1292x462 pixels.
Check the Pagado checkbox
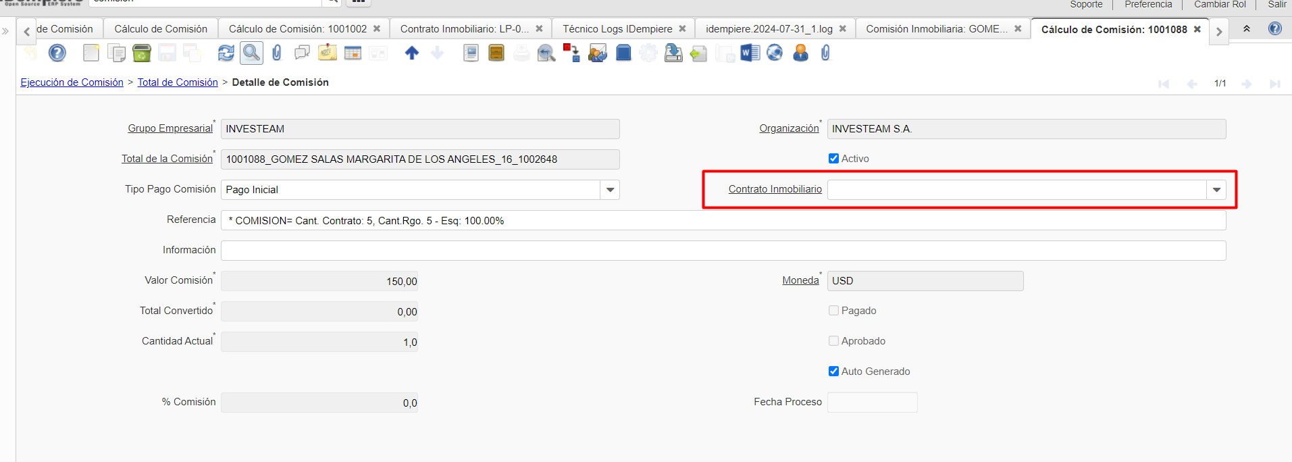[833, 311]
